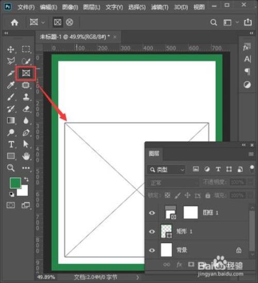Open the Adjustments panel icon
This screenshot has height=283, width=258.
pos(247,85)
